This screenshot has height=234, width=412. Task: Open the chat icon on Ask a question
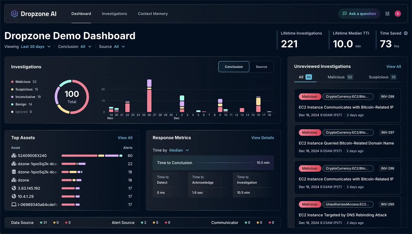click(345, 14)
